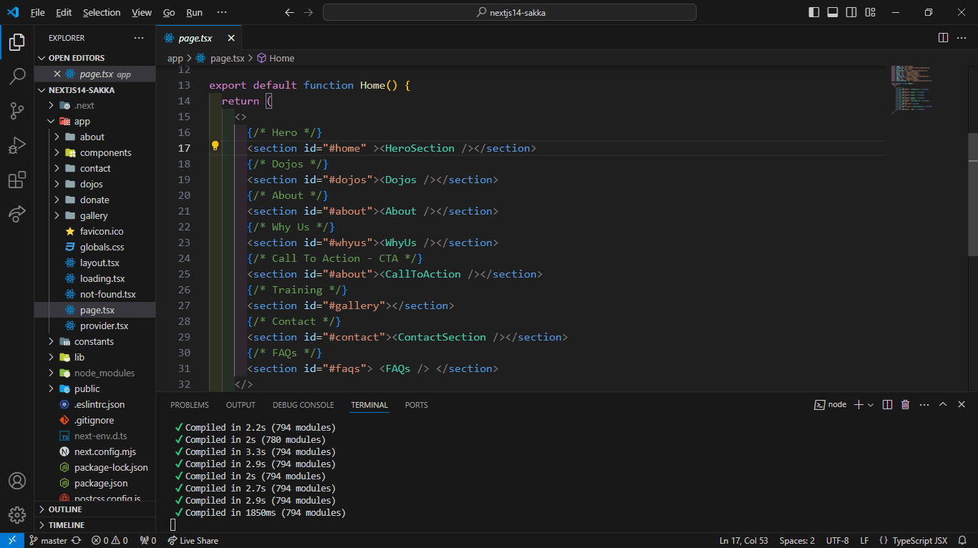Screen dimensions: 978x548
Task: Toggle the secondary side bar layout button
Action: tap(851, 12)
